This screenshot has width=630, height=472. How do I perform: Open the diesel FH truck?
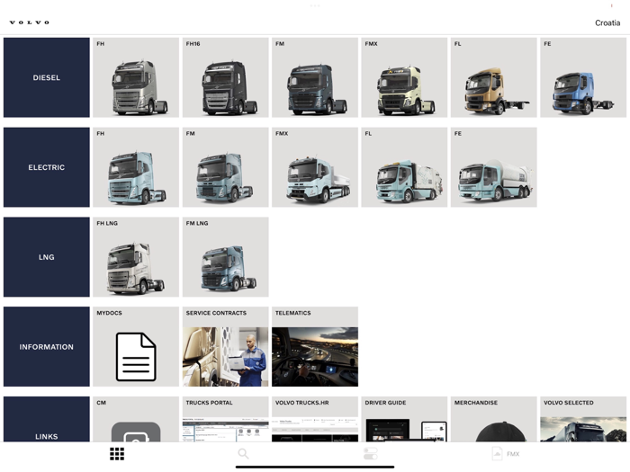[x=136, y=77]
